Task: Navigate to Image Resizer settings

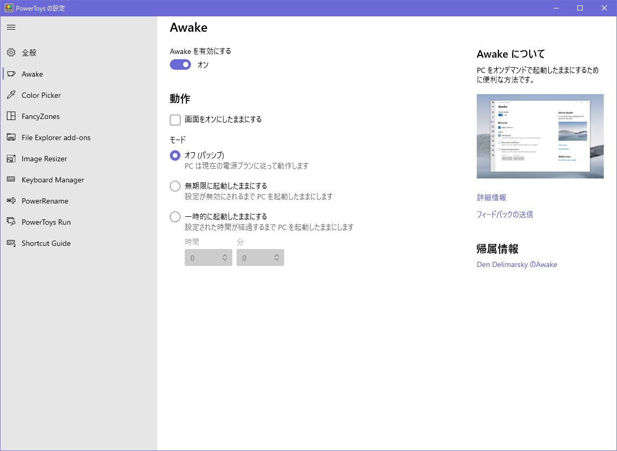Action: click(x=79, y=159)
